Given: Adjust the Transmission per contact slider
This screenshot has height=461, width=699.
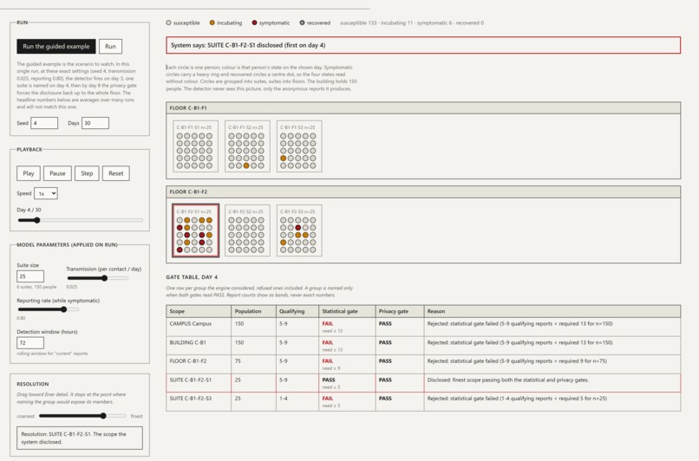Looking at the screenshot, I should pyautogui.click(x=98, y=278).
